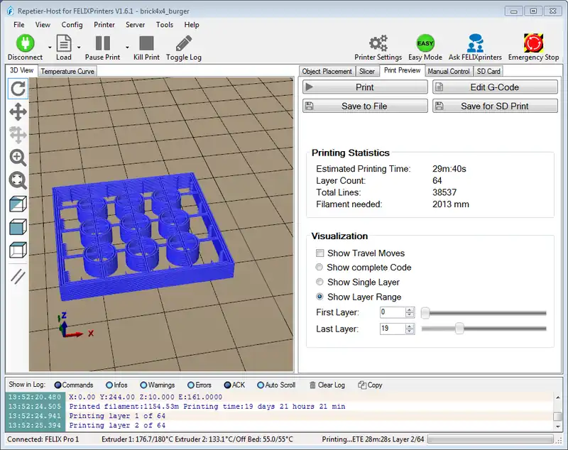The image size is (568, 450).
Task: Click the Kill Print icon
Action: tap(146, 43)
